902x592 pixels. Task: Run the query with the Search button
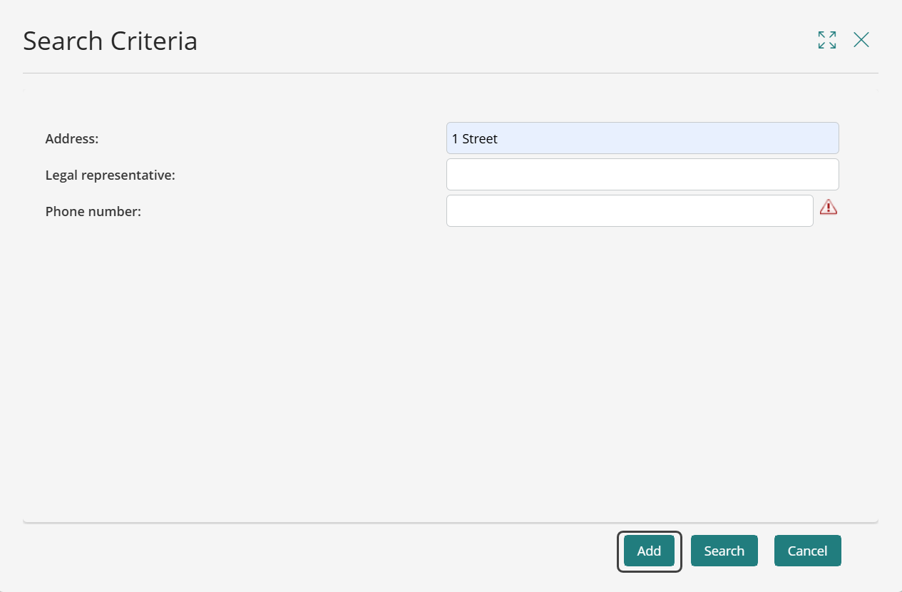tap(724, 551)
